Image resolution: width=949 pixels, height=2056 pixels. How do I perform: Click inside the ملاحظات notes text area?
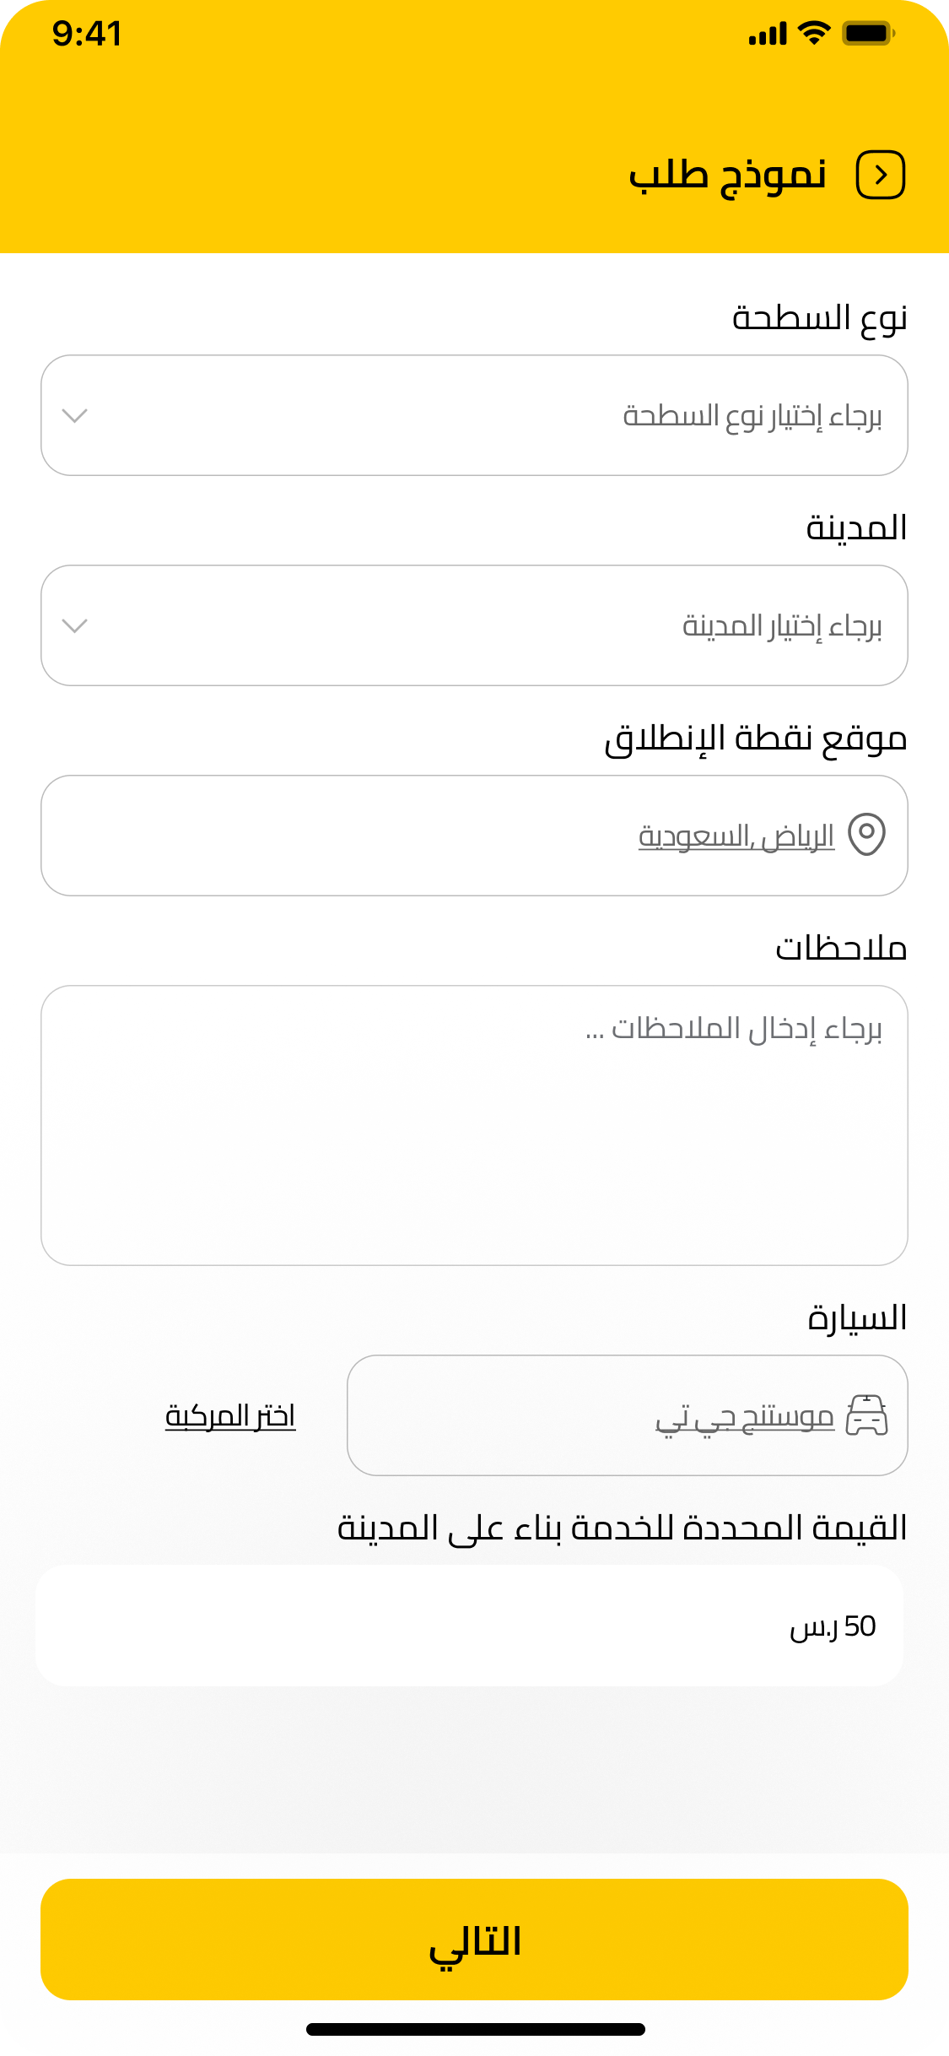474,1125
